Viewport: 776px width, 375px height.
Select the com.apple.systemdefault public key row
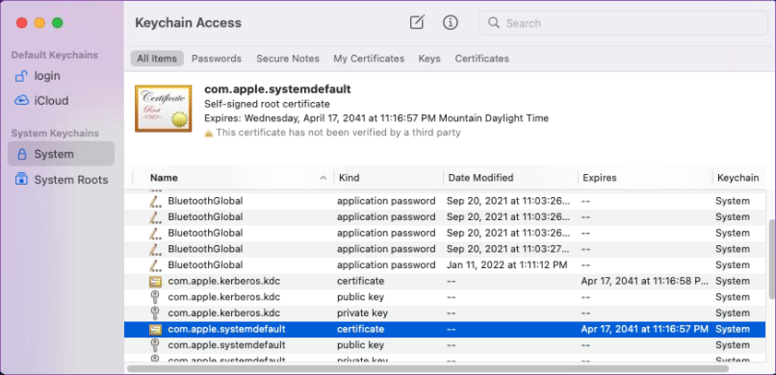(445, 345)
